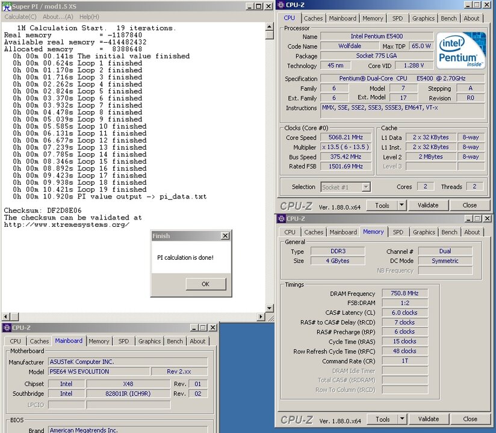Switch to Caches tab in top CPU-Z window
The width and height of the screenshot is (496, 433).
pos(313,18)
